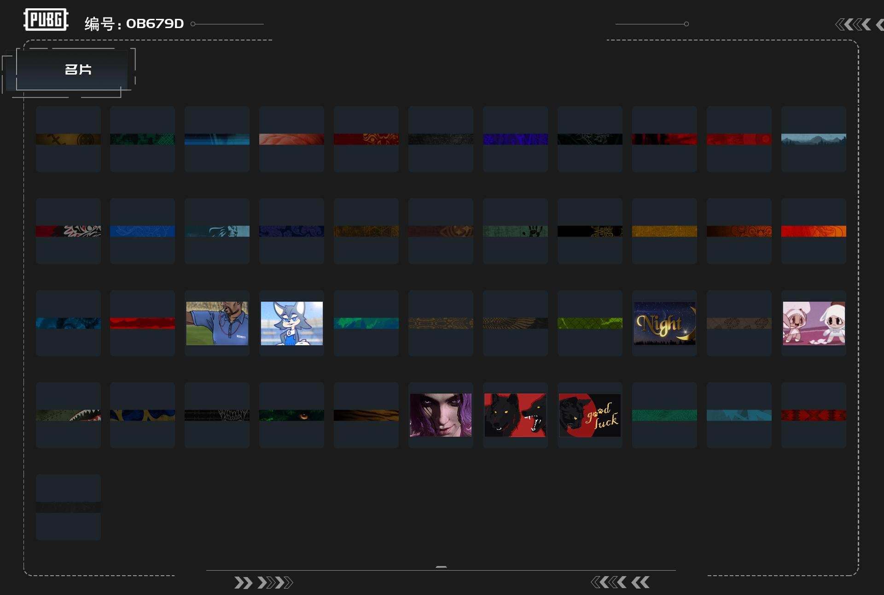The width and height of the screenshot is (884, 595).
Task: Click the bottom-left right-pointing chevron arrows
Action: pos(263,583)
